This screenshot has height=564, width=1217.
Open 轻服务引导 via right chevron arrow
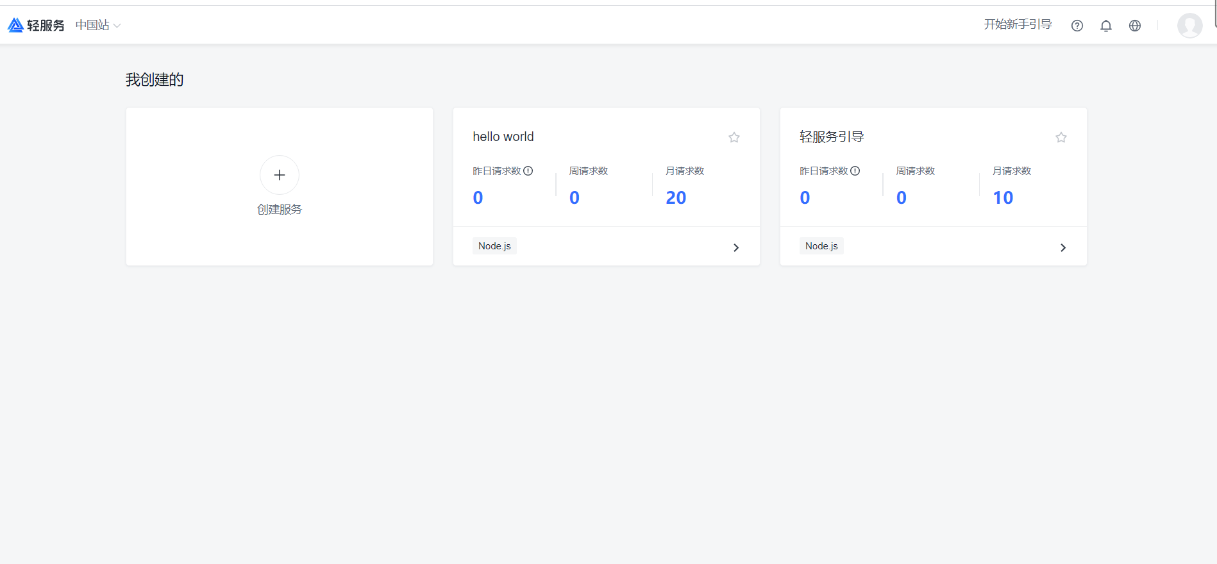1063,247
